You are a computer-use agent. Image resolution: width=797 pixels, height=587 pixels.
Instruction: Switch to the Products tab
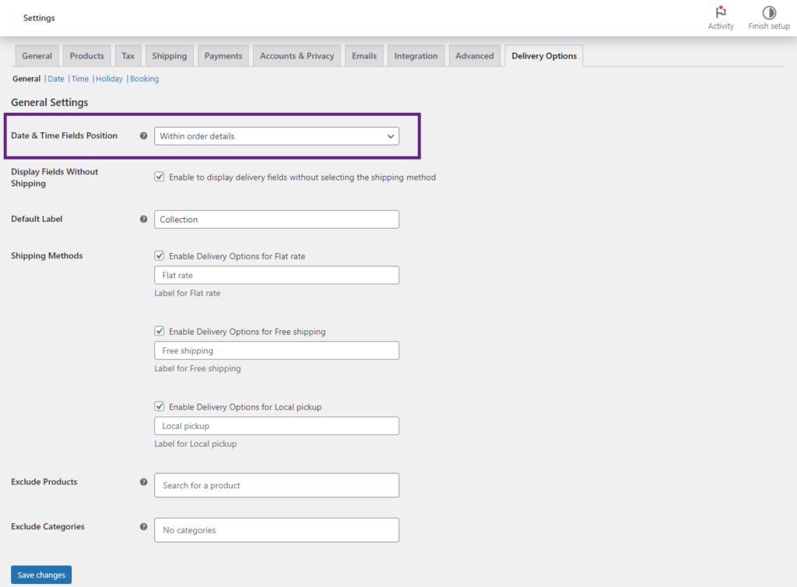click(x=86, y=56)
